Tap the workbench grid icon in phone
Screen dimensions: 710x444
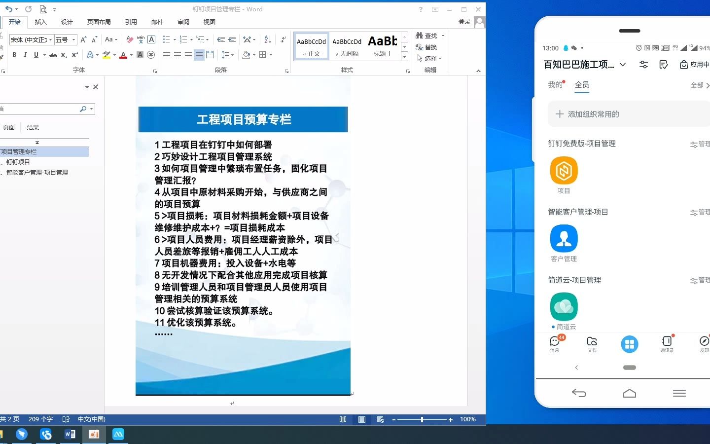629,344
